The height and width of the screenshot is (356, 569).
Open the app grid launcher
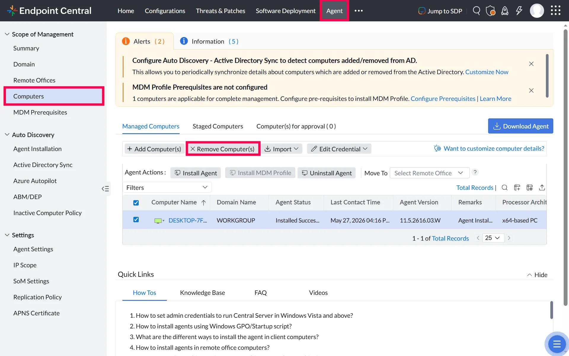pyautogui.click(x=556, y=11)
